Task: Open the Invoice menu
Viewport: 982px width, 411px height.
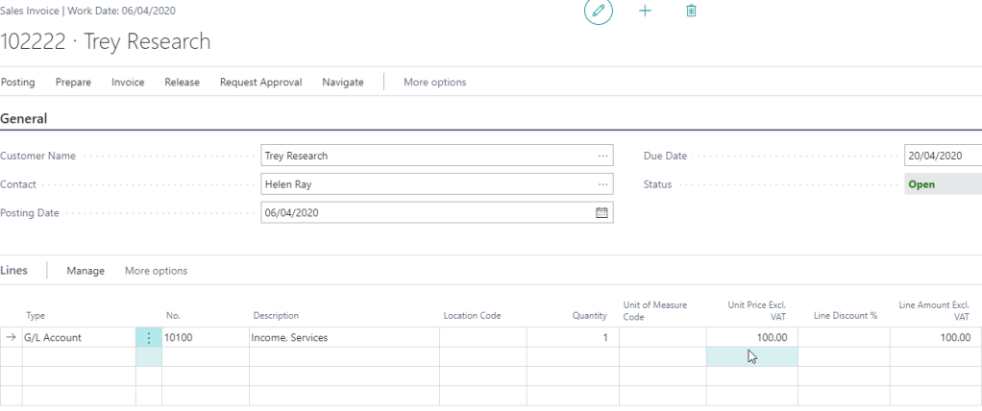Action: click(128, 83)
